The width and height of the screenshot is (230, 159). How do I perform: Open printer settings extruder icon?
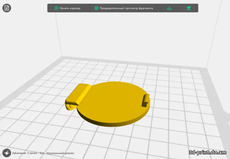pos(7,153)
